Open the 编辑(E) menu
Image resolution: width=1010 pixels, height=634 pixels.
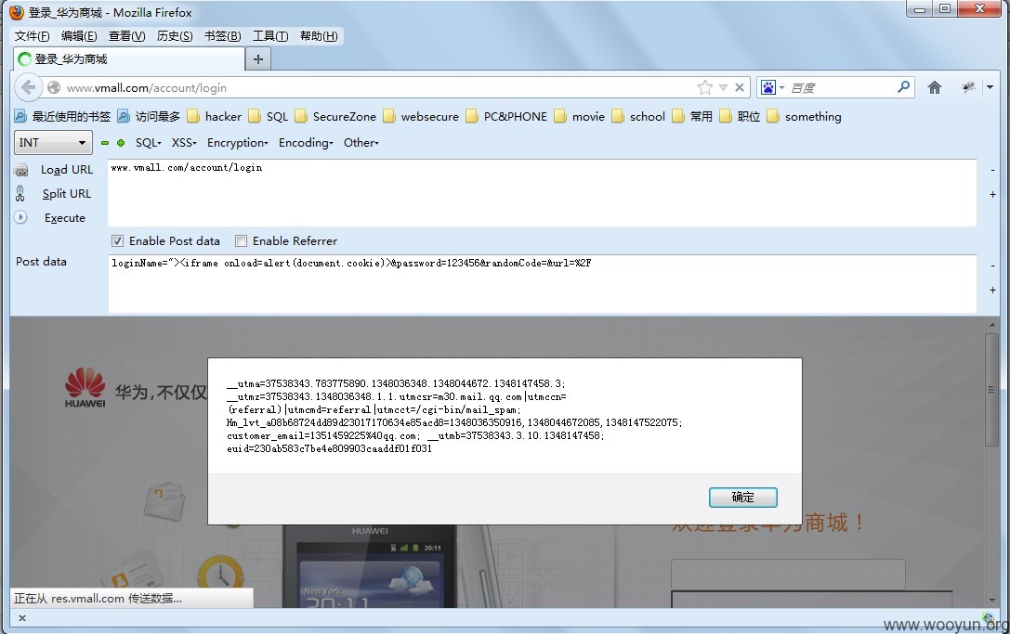coord(79,36)
